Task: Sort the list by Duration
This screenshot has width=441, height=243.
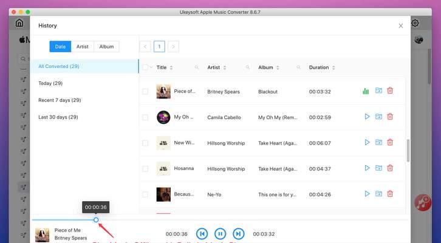Action: 333,68
